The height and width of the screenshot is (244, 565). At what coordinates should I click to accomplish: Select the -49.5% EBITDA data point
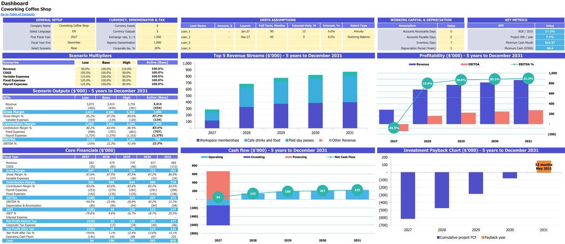click(394, 128)
